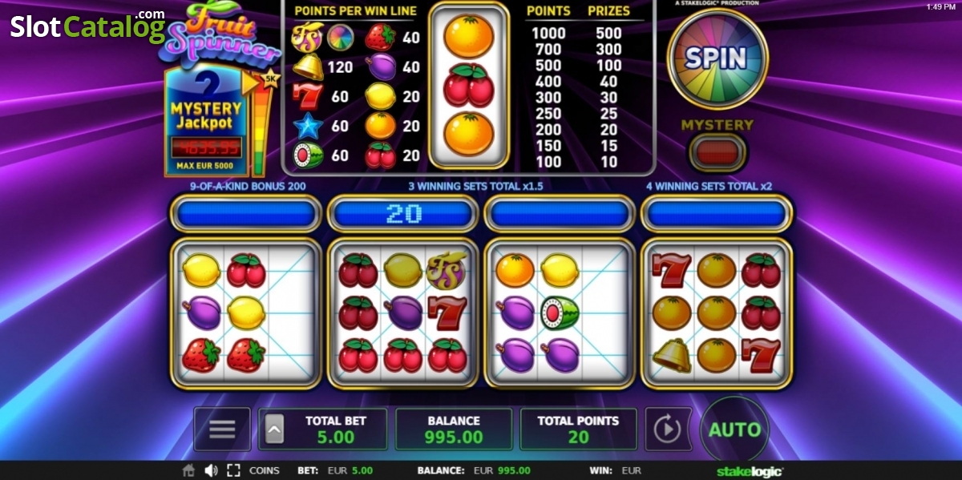Select the FS symbol in the second reel set

pos(447,270)
